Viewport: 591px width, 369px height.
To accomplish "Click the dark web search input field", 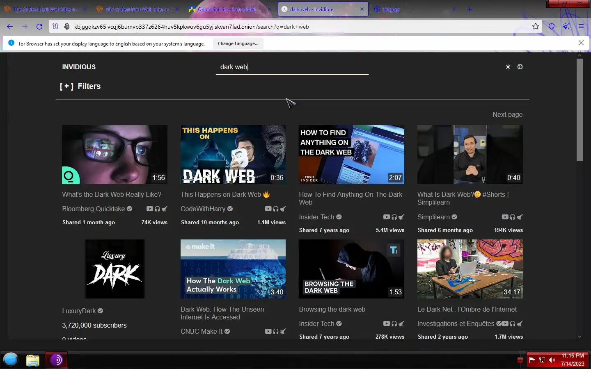I will click(x=292, y=67).
